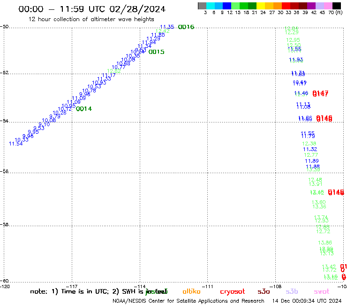Click the black swatch ending the color bar

pyautogui.click(x=336, y=6)
